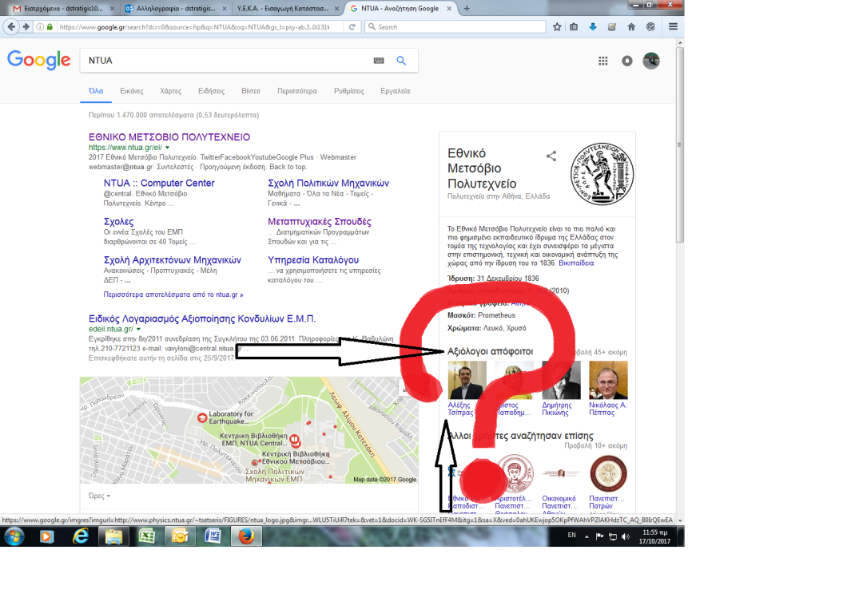
Task: Click the Google logo
Action: (x=39, y=60)
